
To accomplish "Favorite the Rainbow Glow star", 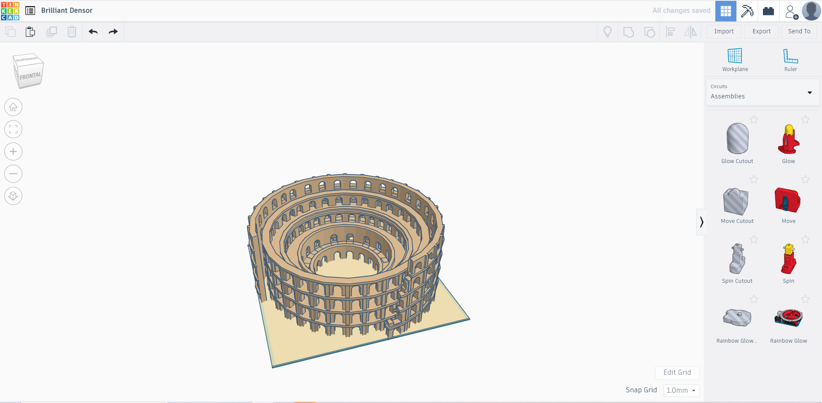I will click(805, 299).
